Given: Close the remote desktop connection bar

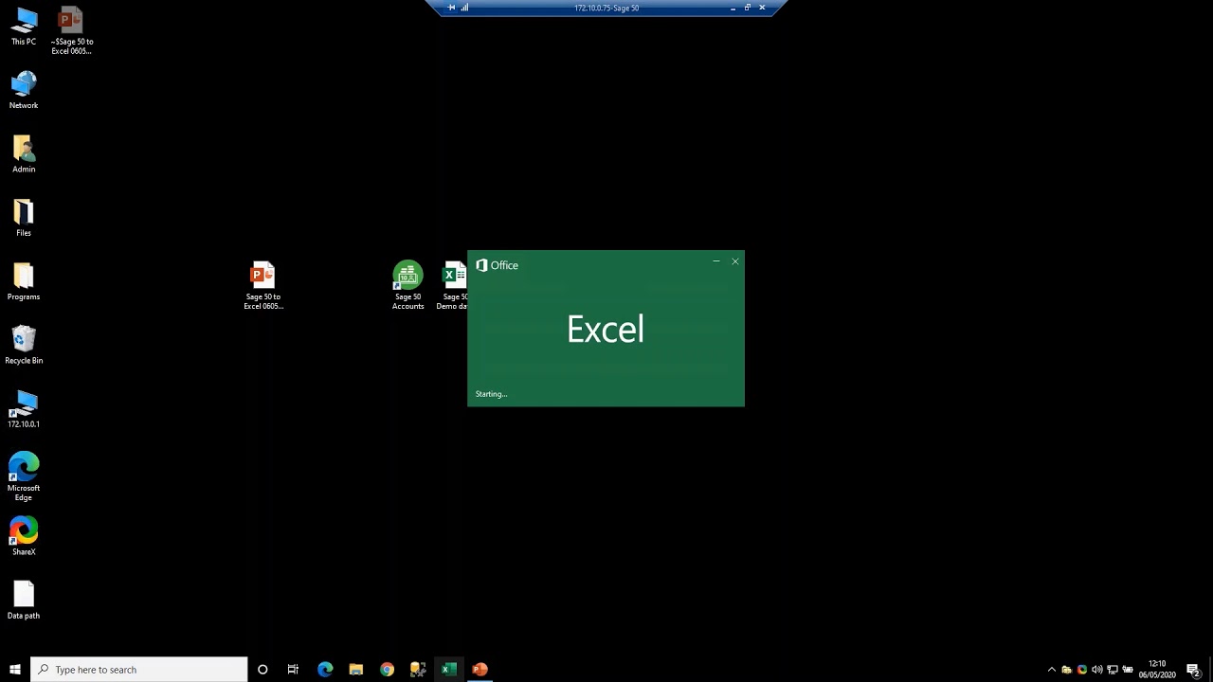Looking at the screenshot, I should (x=762, y=8).
